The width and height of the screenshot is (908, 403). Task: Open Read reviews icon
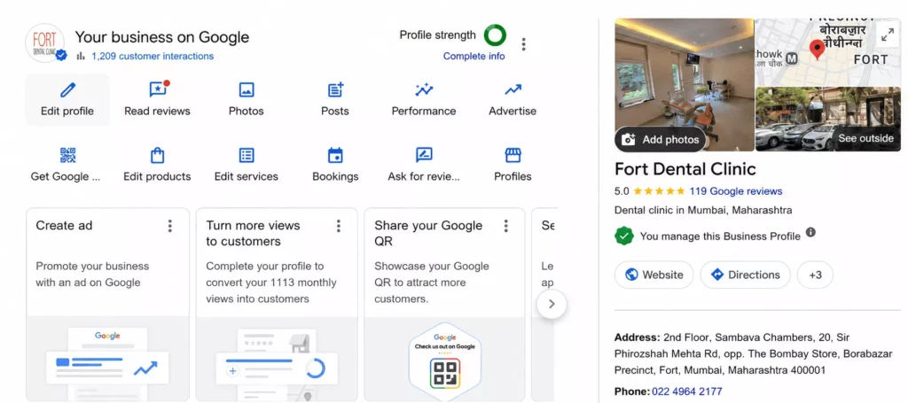point(159,89)
